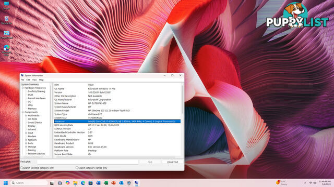This screenshot has height=187, width=334.
Task: Collapse the Components tree node
Action: pos(23,112)
